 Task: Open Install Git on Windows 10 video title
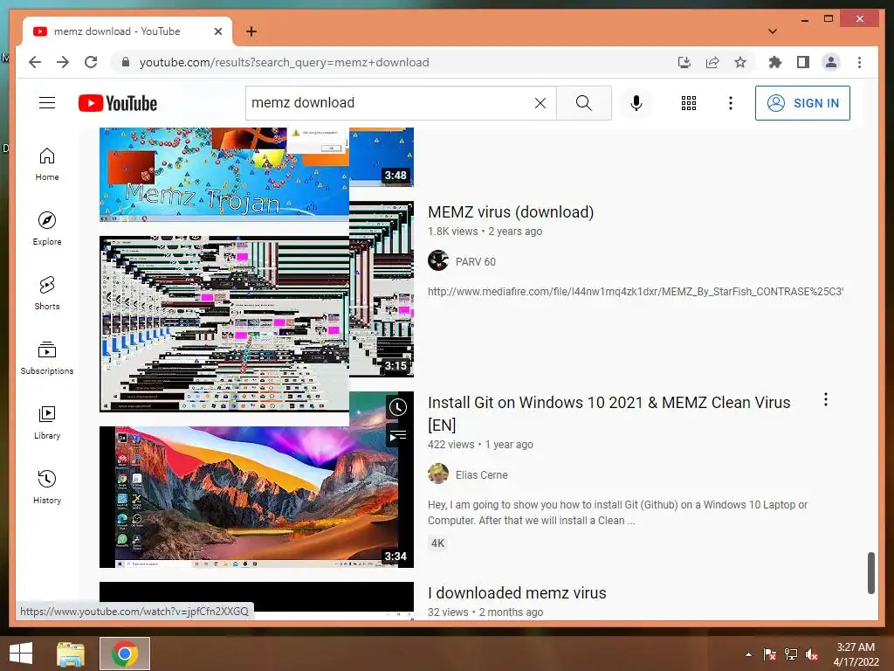click(609, 413)
